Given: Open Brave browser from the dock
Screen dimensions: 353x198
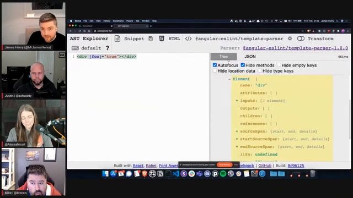Looking at the screenshot, I should pos(145,174).
